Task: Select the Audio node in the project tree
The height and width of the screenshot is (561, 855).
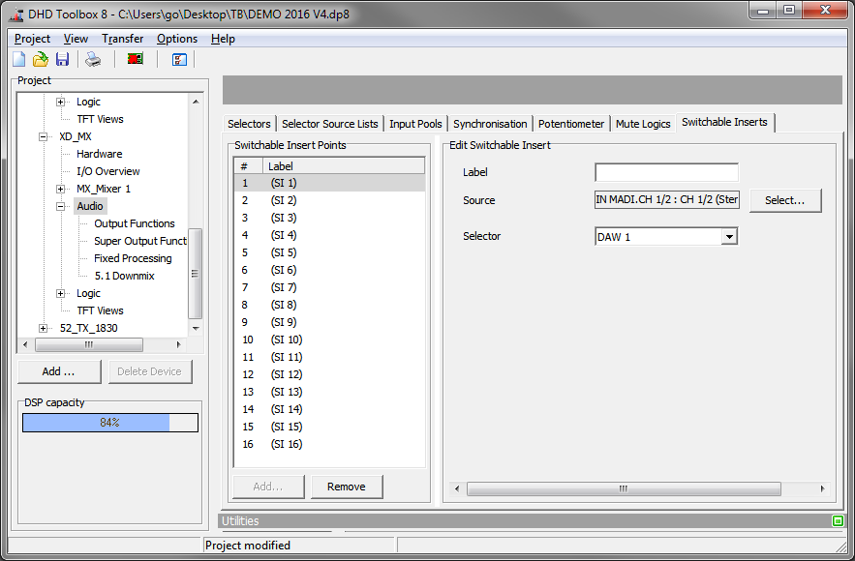Action: click(89, 206)
